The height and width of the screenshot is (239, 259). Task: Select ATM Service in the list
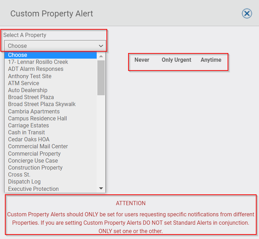click(51, 83)
